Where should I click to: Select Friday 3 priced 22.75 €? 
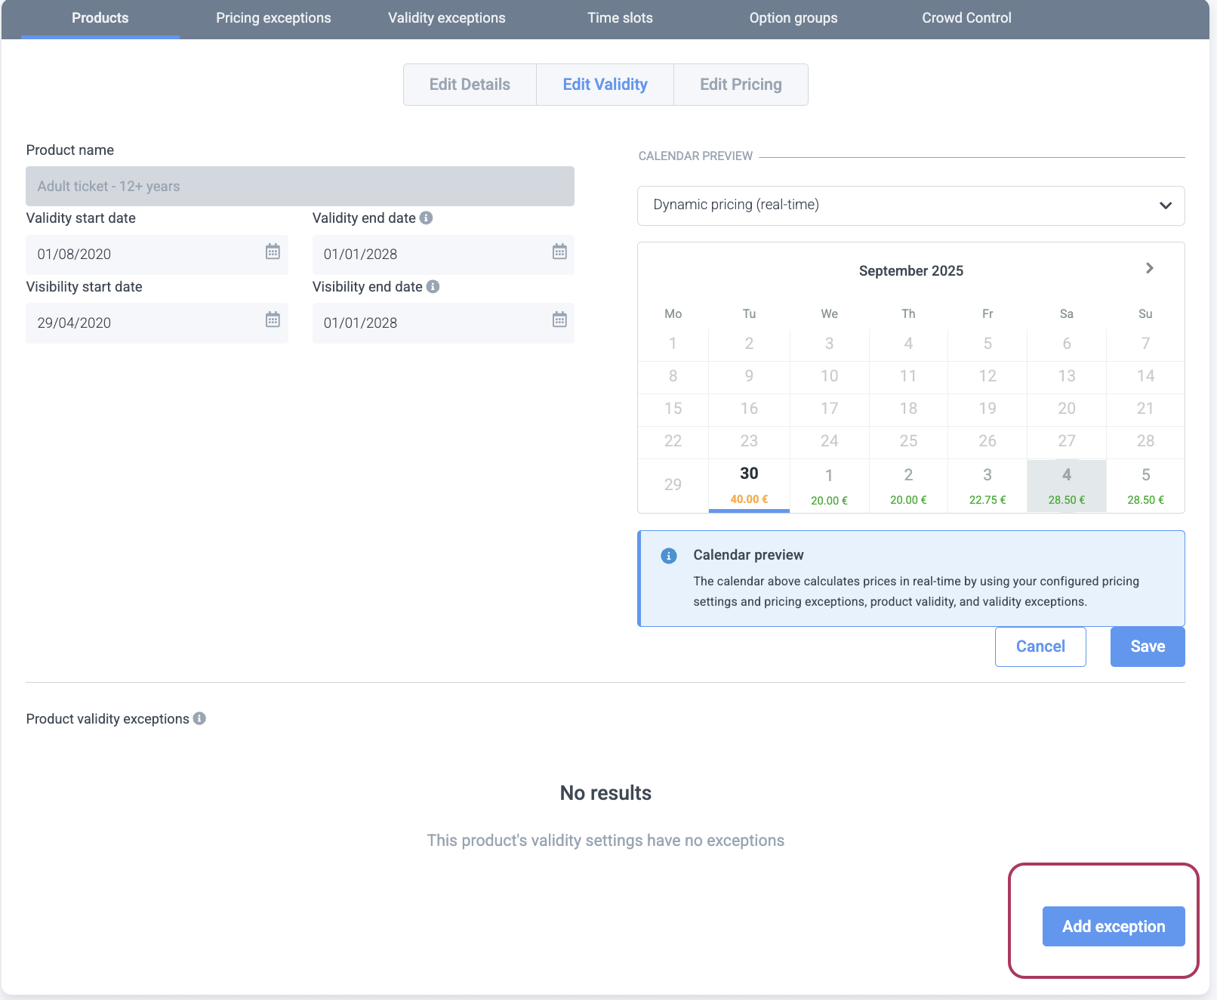click(987, 486)
